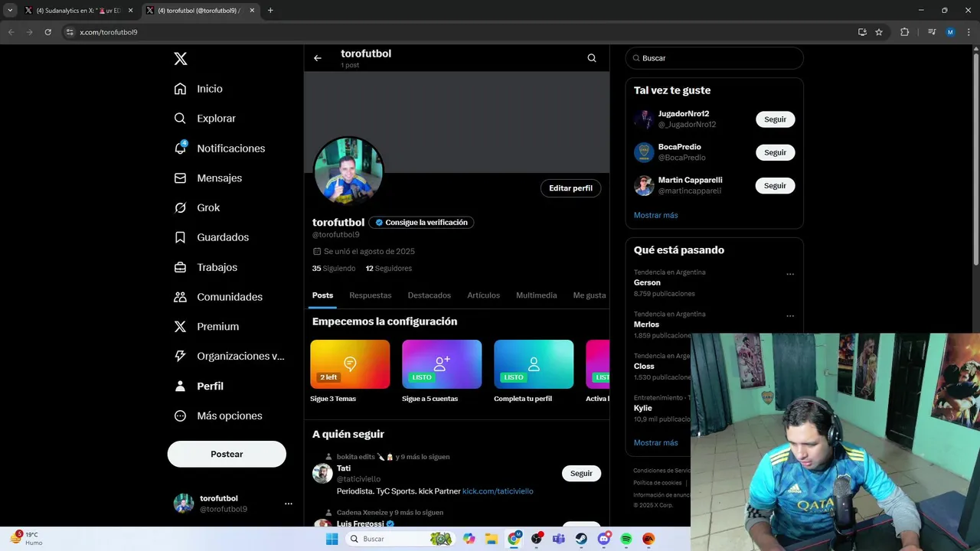The width and height of the screenshot is (980, 551).
Task: Open Organizaciones verificadas lightning icon
Action: tap(180, 356)
